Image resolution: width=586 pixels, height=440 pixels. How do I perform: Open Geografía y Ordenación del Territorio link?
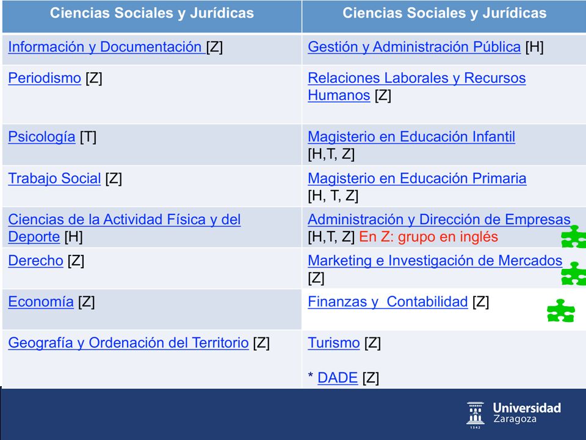pos(128,343)
